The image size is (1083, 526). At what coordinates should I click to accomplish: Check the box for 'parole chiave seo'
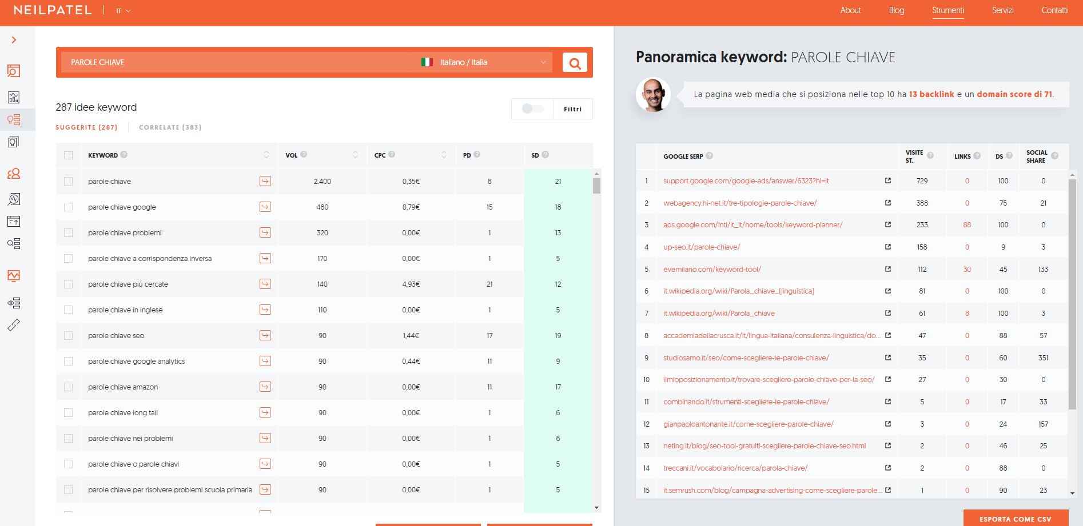click(x=69, y=335)
